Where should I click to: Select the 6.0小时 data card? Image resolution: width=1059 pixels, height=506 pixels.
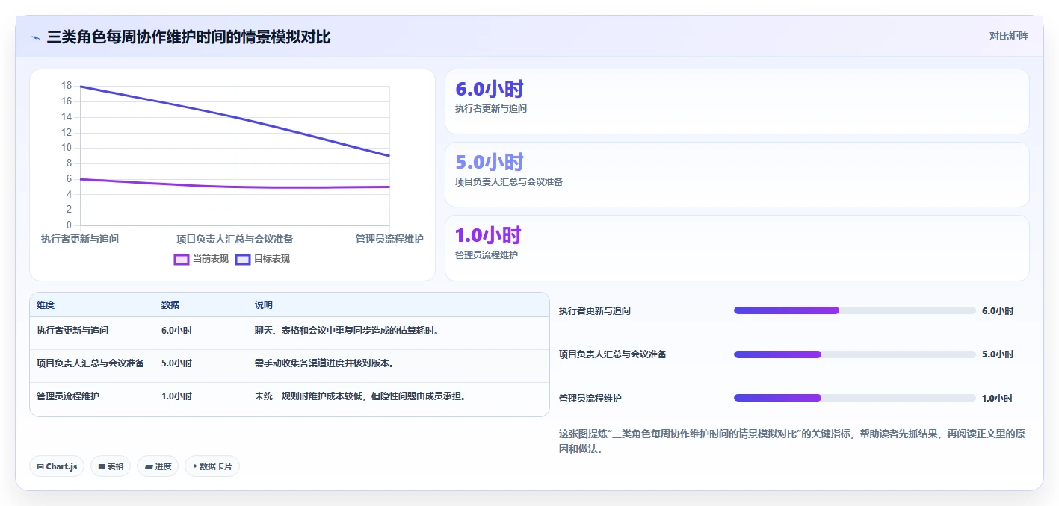tap(737, 101)
